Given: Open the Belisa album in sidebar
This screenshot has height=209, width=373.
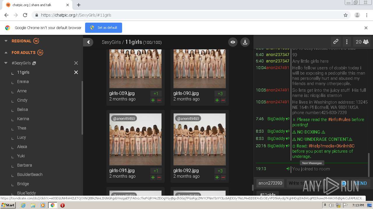Looking at the screenshot, I should (22, 109).
